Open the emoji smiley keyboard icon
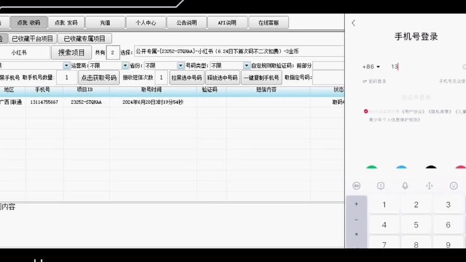 pos(453,186)
